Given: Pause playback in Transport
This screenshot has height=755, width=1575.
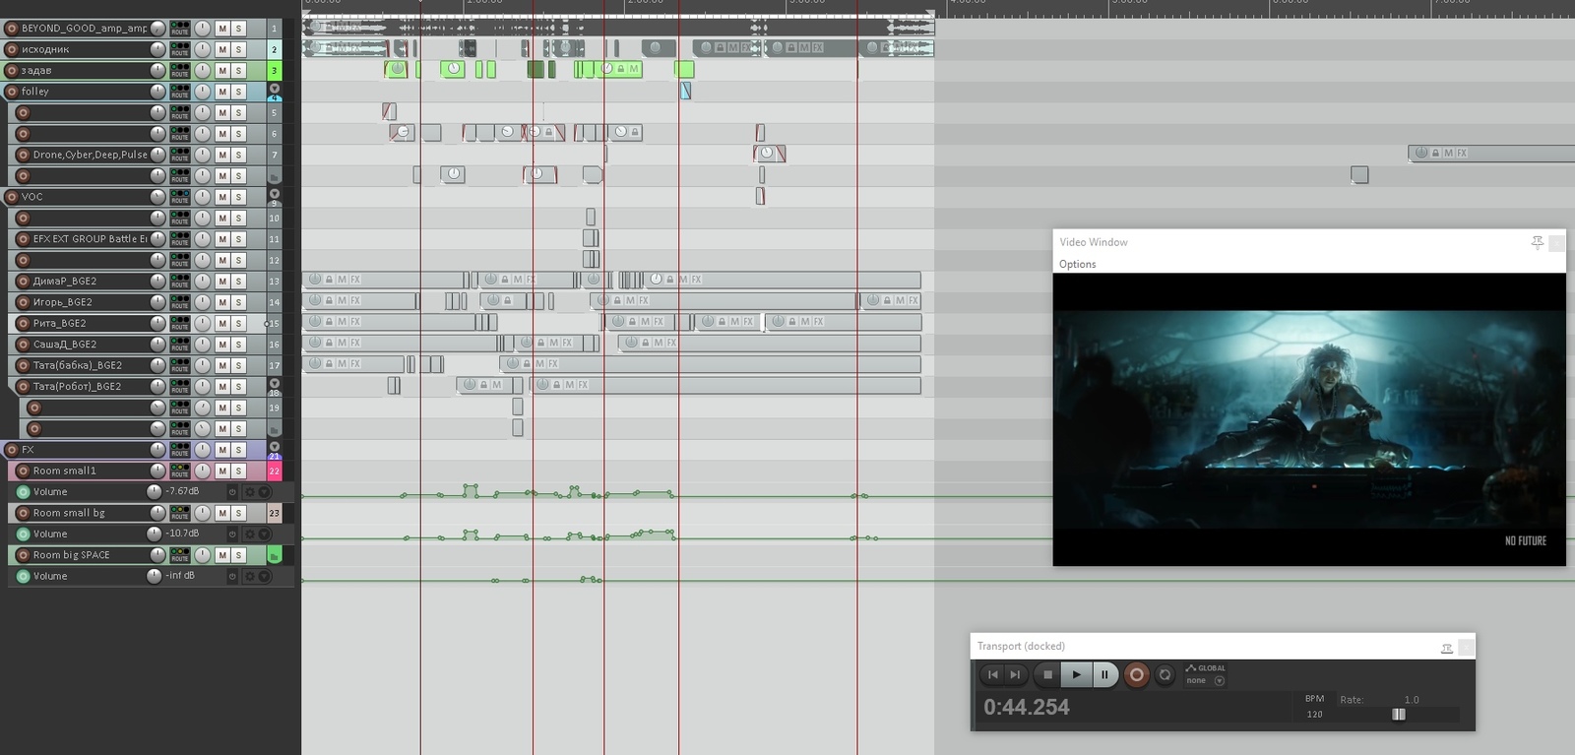Looking at the screenshot, I should pyautogui.click(x=1104, y=674).
